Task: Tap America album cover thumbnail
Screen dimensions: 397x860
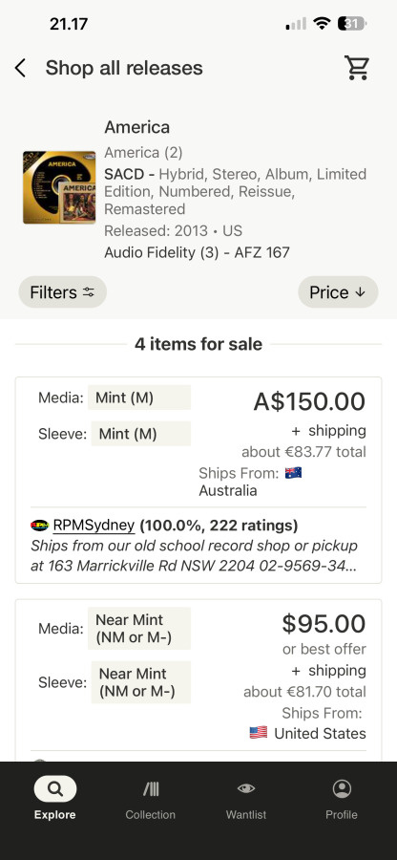Action: point(59,187)
